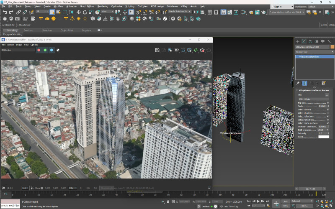Viewport: 335px width, 209px height.
Task: Click the Undo arrow in main toolbar
Action: [5, 12]
